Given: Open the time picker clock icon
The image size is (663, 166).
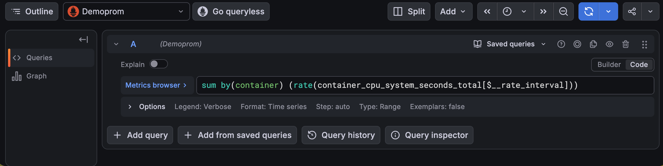Looking at the screenshot, I should pos(507,11).
